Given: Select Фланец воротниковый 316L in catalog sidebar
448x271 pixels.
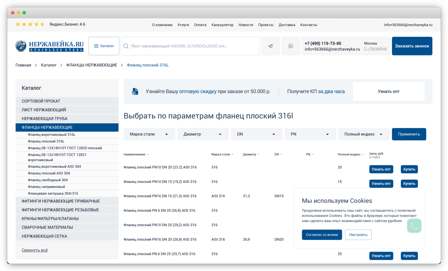Looking at the screenshot, I should pos(52,135).
